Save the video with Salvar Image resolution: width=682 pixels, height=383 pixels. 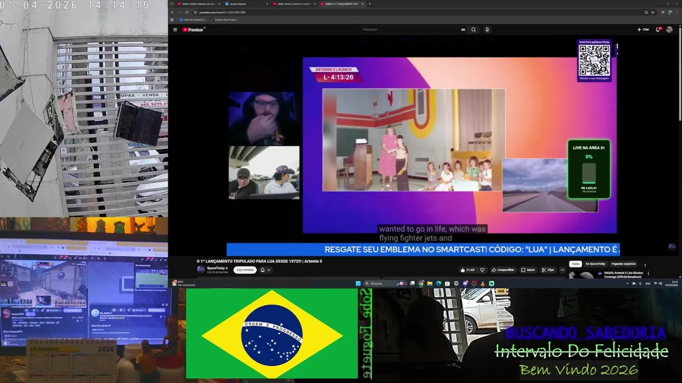click(528, 270)
